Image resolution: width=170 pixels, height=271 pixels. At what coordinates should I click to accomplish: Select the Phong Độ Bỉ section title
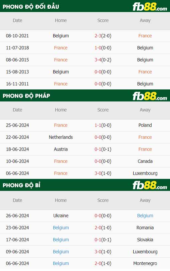tap(21, 185)
